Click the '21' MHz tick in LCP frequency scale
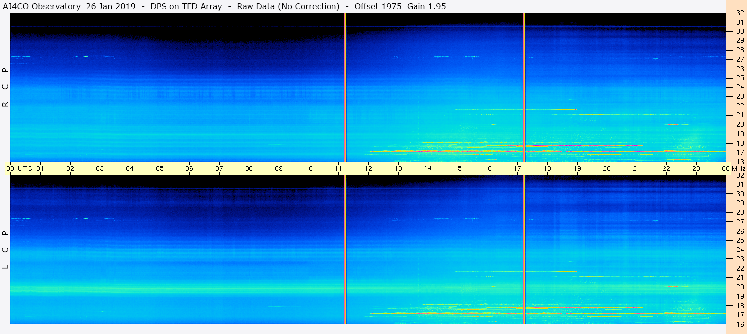The image size is (747, 334). coord(740,277)
